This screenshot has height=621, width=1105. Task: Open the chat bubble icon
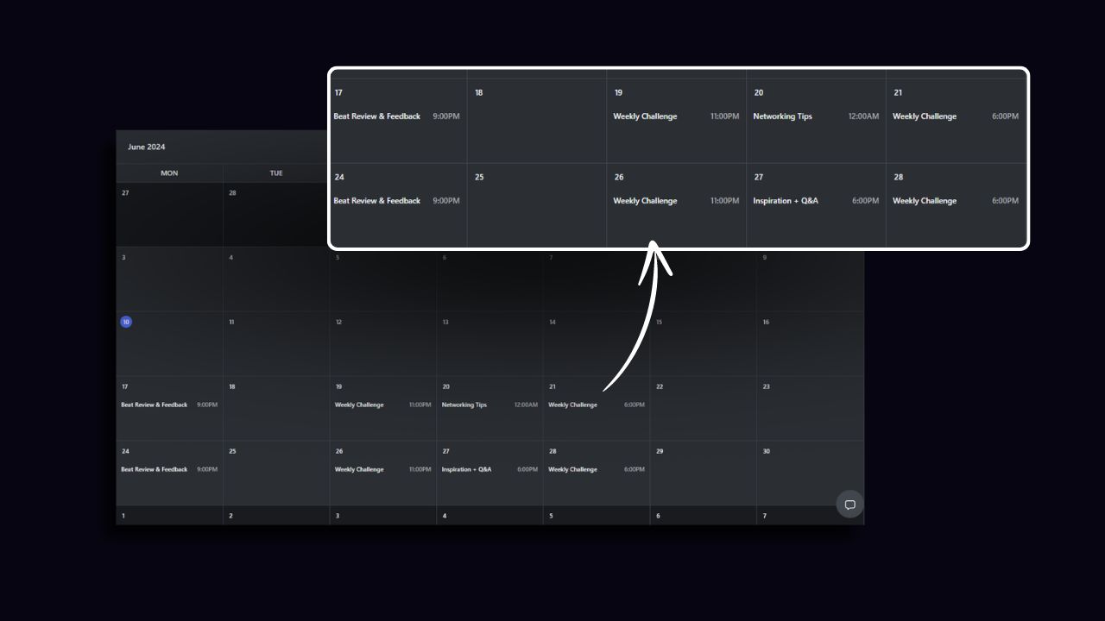849,505
